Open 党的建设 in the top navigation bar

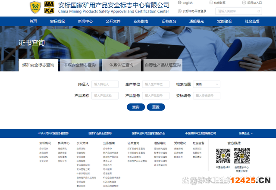224,21
